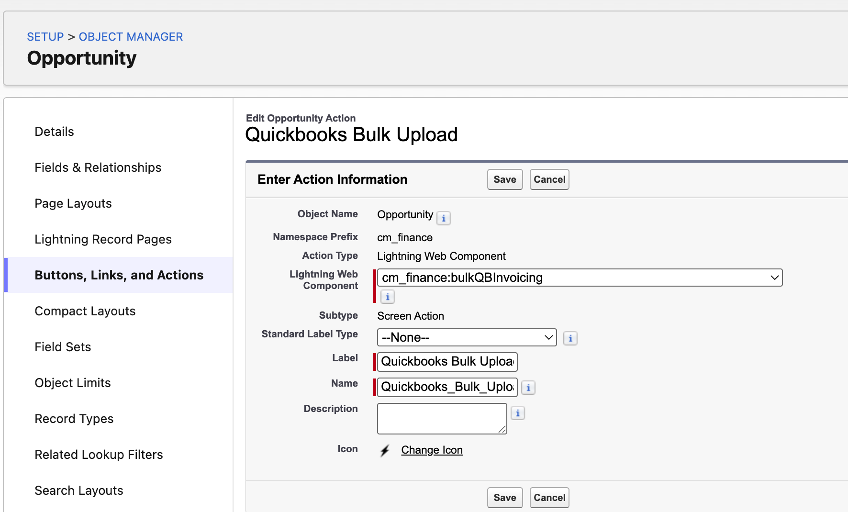
Task: Click the info icon beside Standard Label Type
Action: tap(570, 338)
